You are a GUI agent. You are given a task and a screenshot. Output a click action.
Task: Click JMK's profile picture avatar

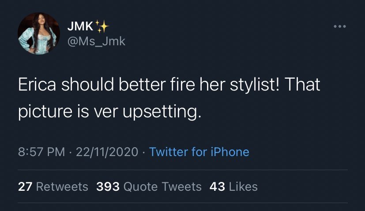pos(39,33)
